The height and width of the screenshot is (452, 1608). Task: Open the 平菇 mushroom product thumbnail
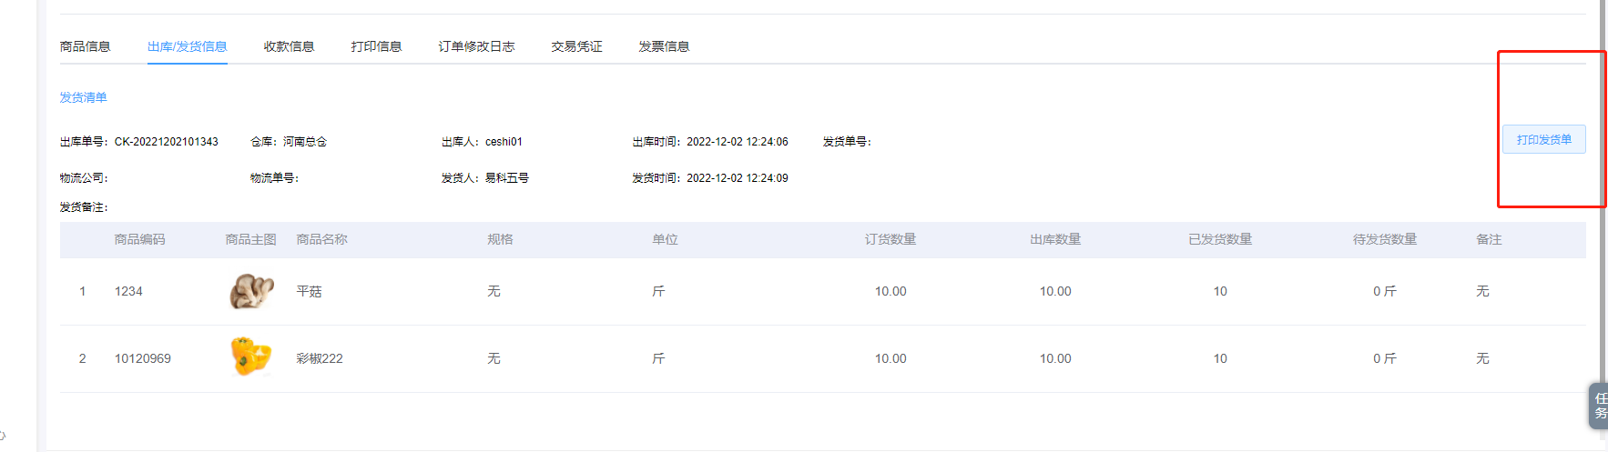[x=251, y=291]
